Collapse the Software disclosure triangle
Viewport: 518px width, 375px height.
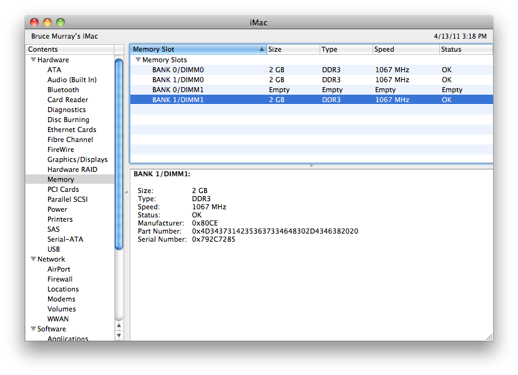tap(33, 328)
